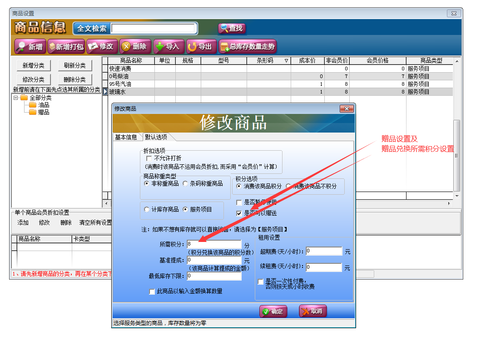
Task: Collapse the 全部分类 tree node
Action: click(16, 98)
